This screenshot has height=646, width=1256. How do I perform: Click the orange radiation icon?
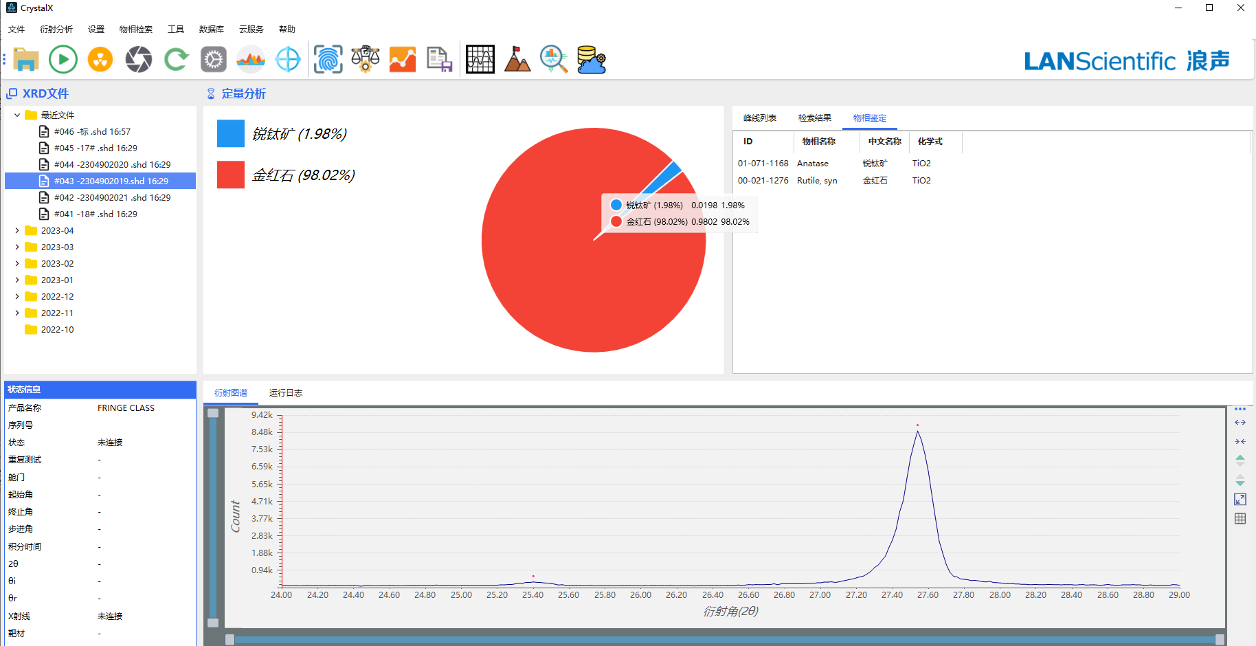[x=100, y=60]
